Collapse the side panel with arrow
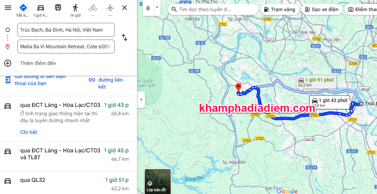This screenshot has height=194, width=377. [141, 100]
